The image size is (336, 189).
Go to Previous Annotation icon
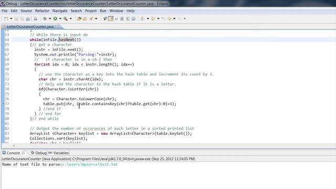(x=153, y=19)
